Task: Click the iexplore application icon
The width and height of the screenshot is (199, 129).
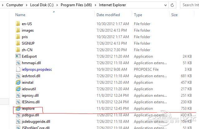Action: [x=18, y=109]
